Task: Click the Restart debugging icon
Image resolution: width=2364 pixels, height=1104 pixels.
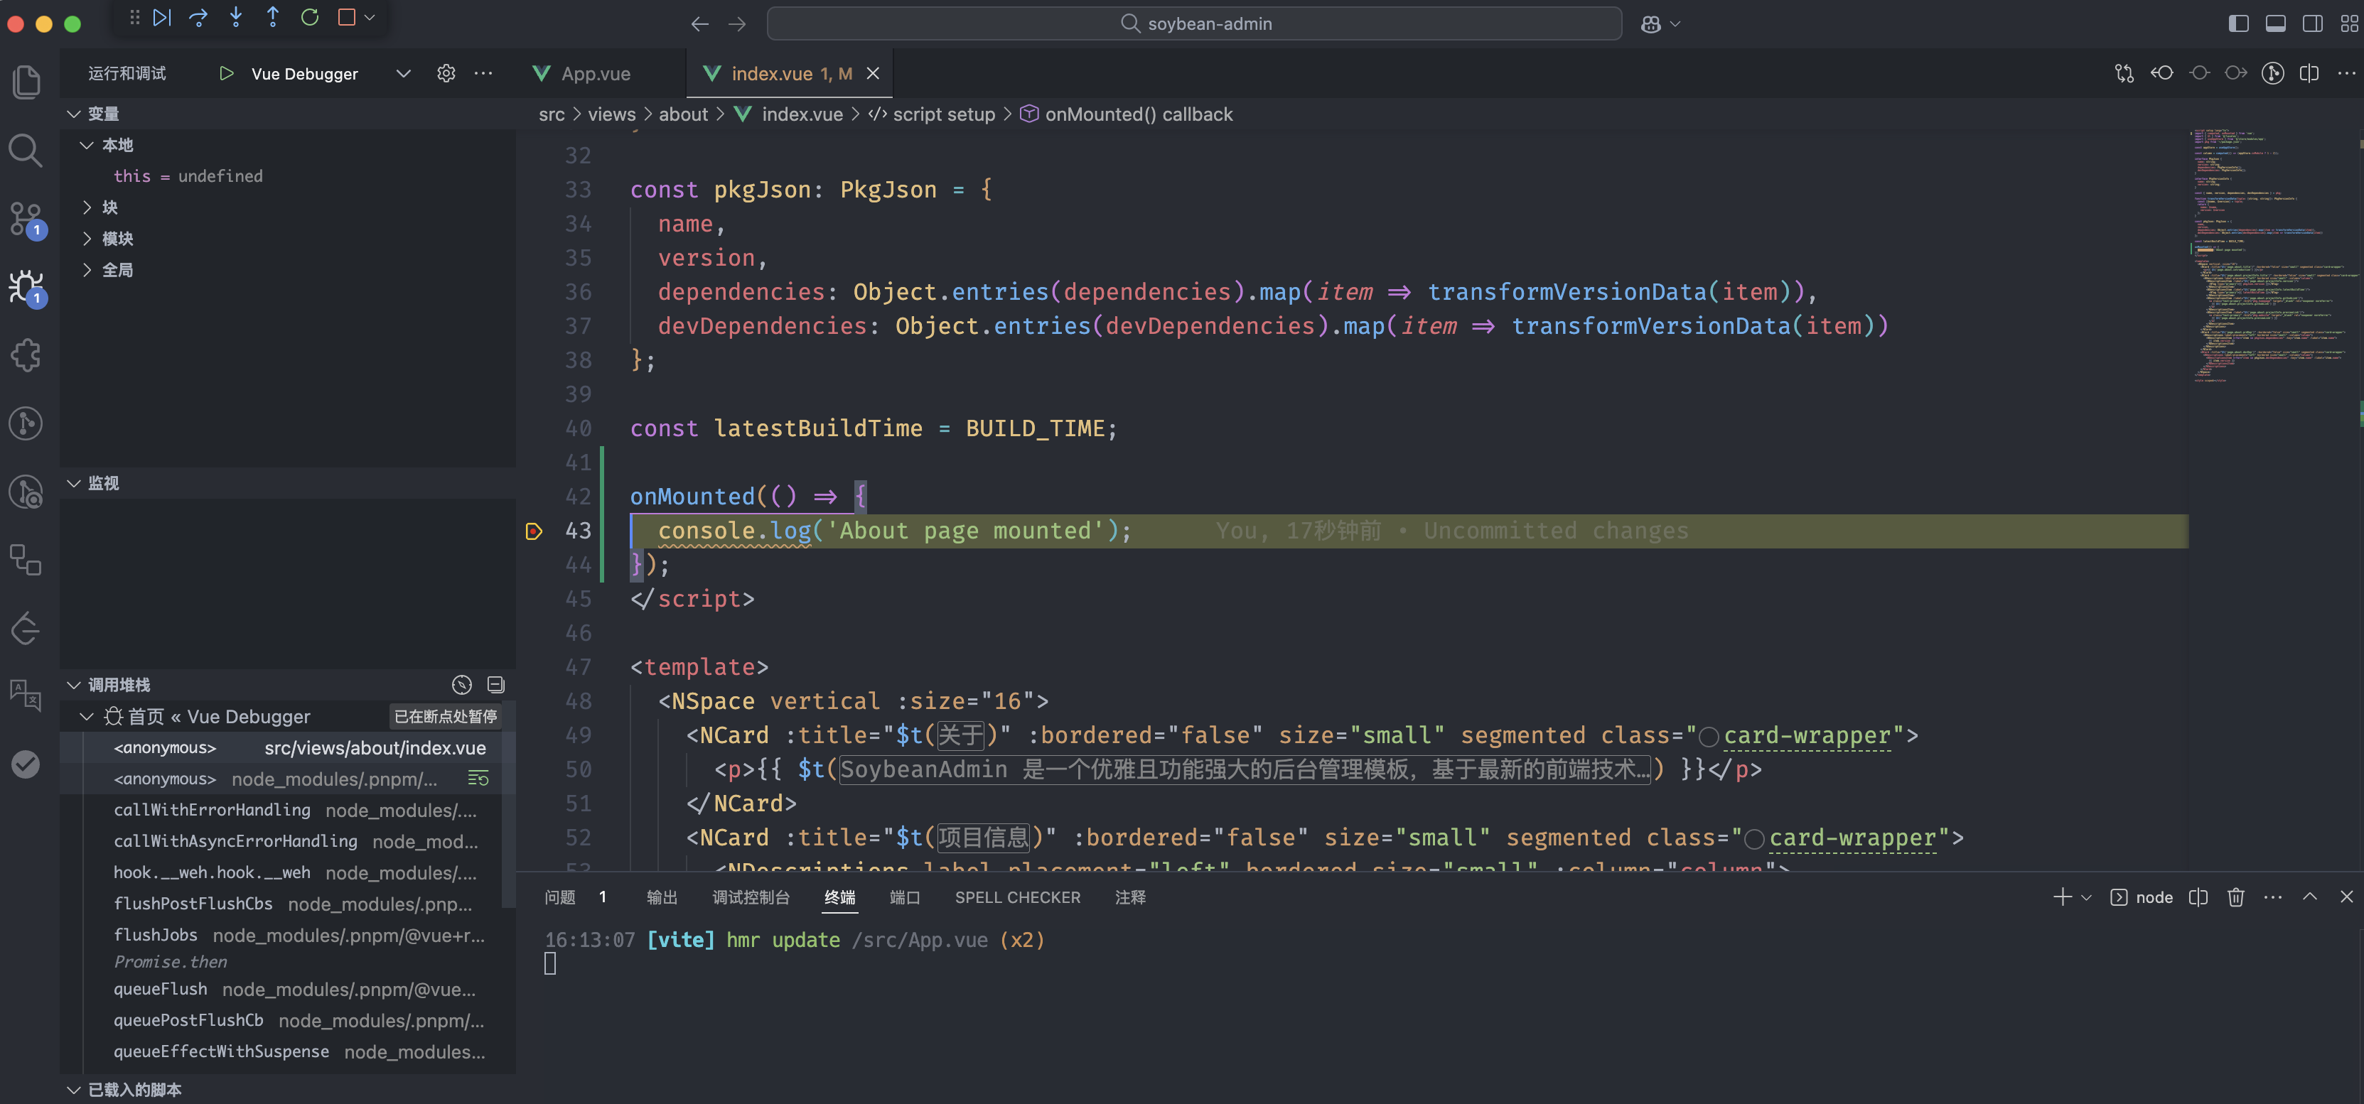Action: pos(309,18)
